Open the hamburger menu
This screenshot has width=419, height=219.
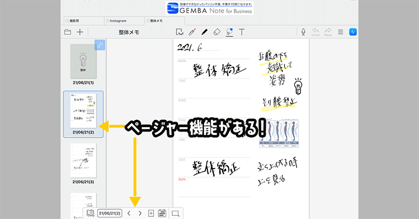pos(341,32)
